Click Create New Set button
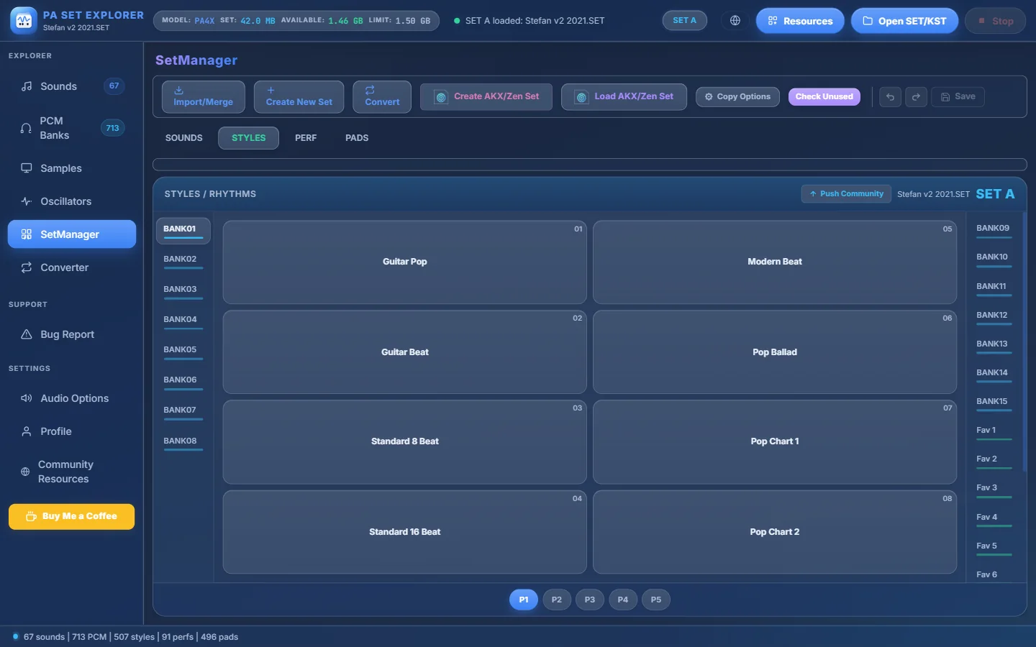1036x647 pixels. click(299, 96)
